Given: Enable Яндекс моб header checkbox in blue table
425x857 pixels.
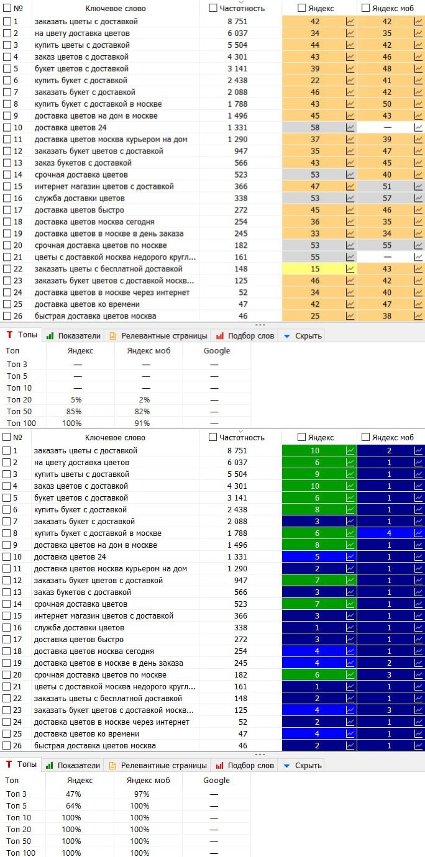Looking at the screenshot, I should point(366,437).
